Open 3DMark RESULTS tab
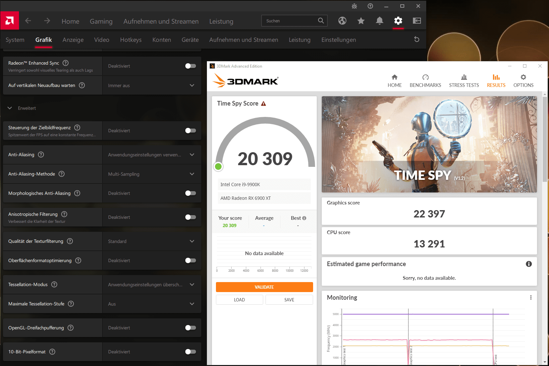This screenshot has width=549, height=366. pyautogui.click(x=496, y=81)
